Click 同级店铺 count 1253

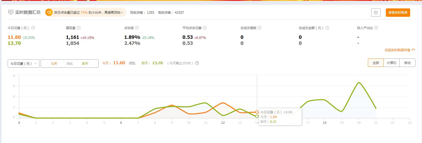151,12
